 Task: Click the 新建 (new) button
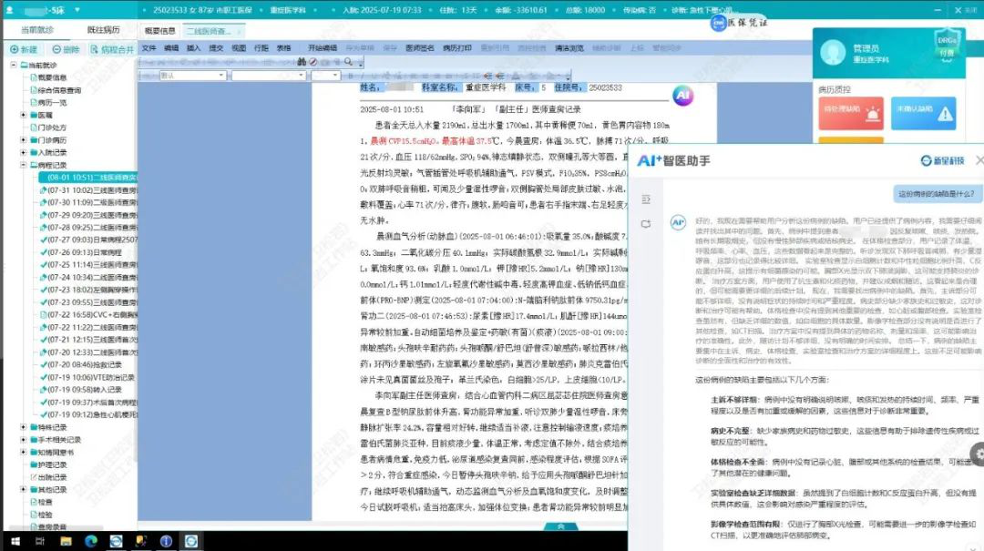pos(24,49)
